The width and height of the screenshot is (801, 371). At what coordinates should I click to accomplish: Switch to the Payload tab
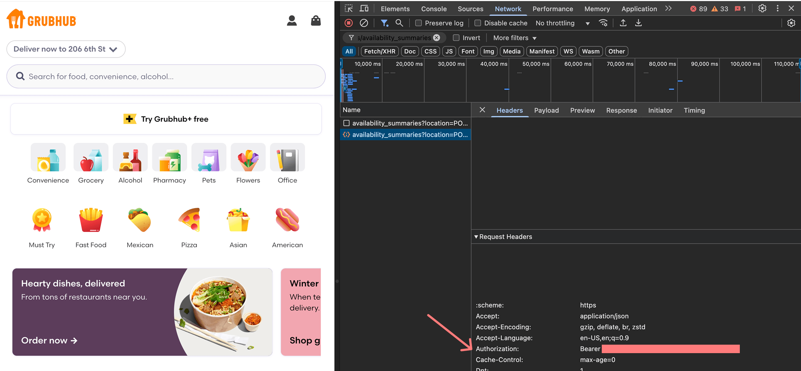pos(546,110)
